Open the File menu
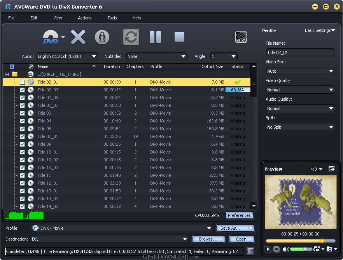This screenshot has height=260, width=343. click(x=11, y=18)
